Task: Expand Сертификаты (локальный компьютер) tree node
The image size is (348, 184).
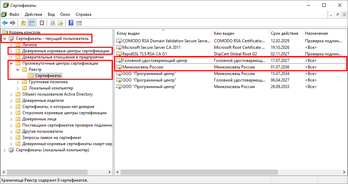Action: 4,150
